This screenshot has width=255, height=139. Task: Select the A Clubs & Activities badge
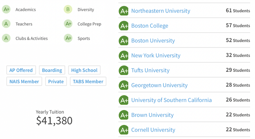(x=6, y=38)
